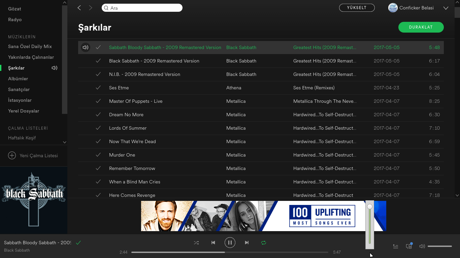Toggle saved checkmark for Black Sabbath - 2009 Remastered
Viewport: 460px width, 258px height.
(x=98, y=61)
